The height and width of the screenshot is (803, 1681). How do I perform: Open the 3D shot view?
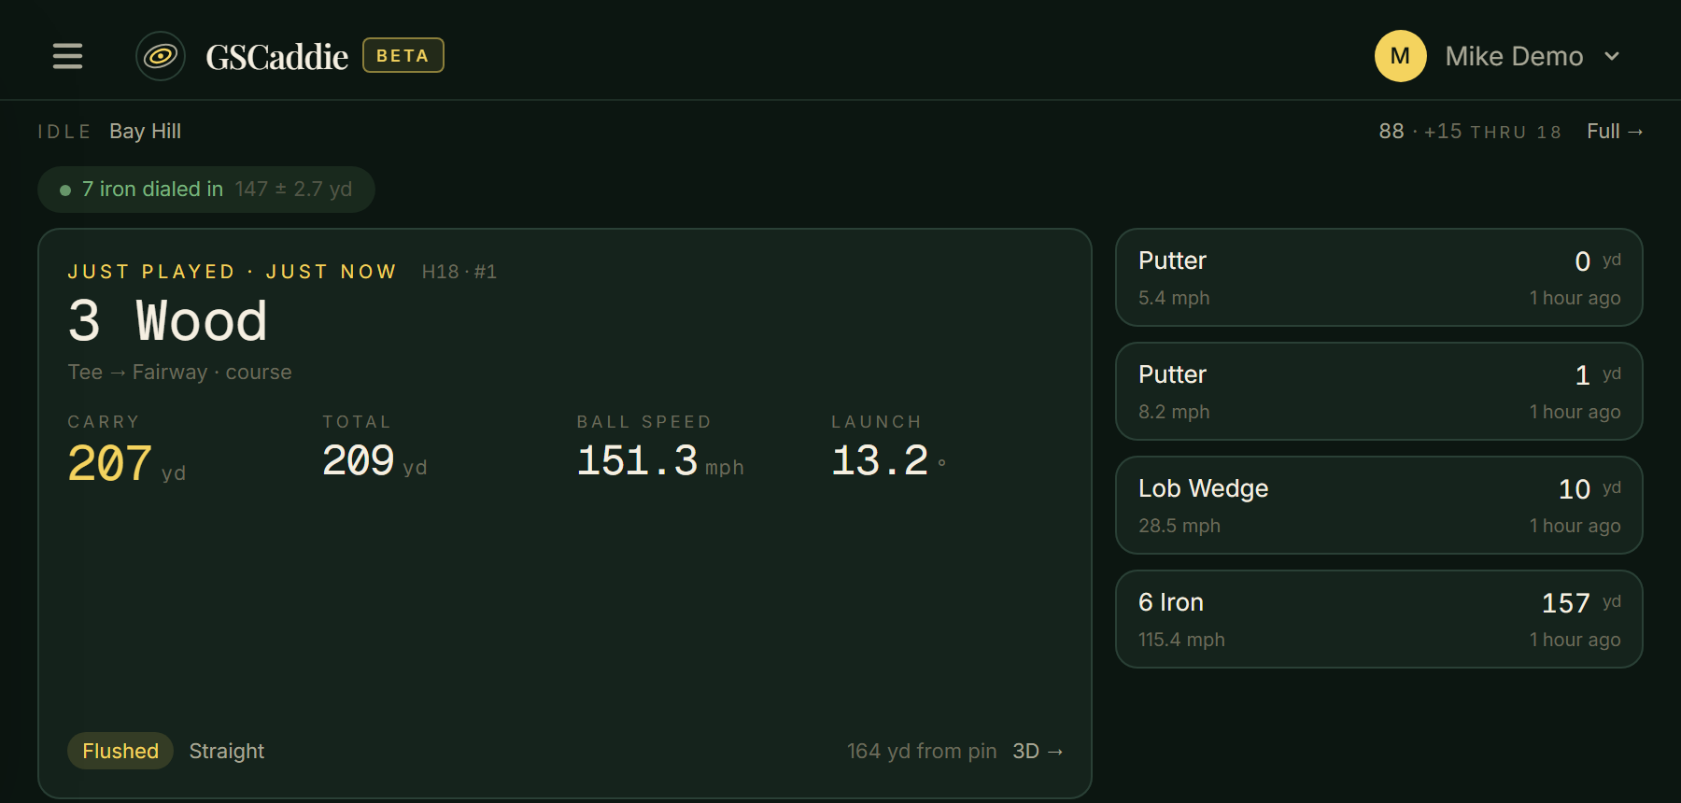point(1038,751)
